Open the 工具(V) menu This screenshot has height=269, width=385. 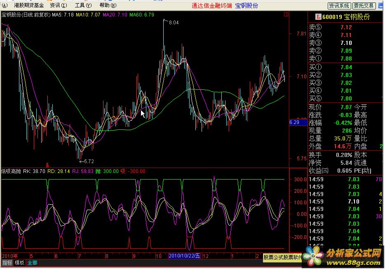tap(83, 5)
